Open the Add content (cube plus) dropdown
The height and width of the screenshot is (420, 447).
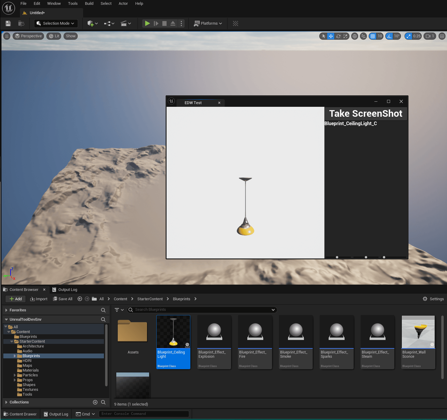[x=92, y=23]
